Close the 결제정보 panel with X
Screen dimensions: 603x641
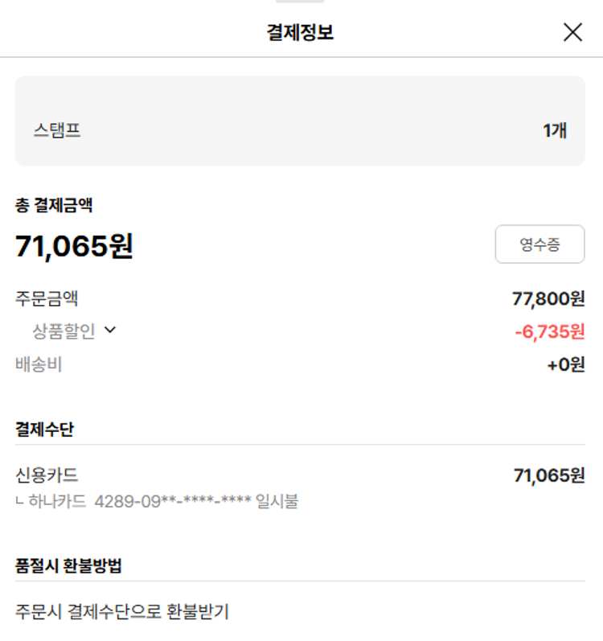tap(572, 32)
